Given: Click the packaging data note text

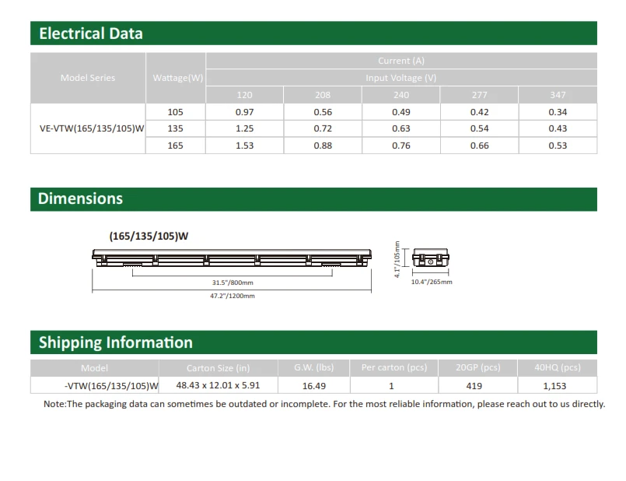Looking at the screenshot, I should point(324,404).
